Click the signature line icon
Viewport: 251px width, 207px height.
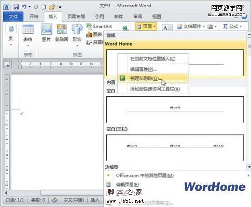[x=210, y=26]
